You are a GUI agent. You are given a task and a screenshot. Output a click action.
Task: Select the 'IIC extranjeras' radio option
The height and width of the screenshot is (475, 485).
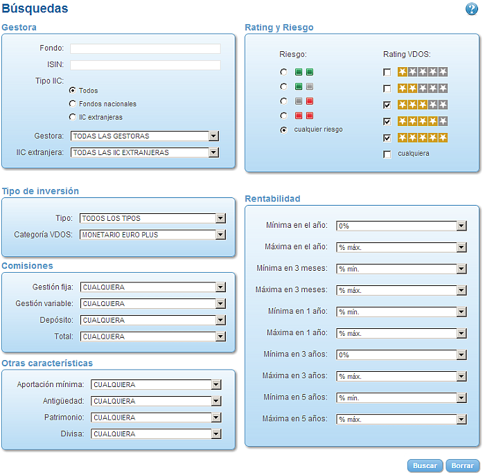pos(72,117)
